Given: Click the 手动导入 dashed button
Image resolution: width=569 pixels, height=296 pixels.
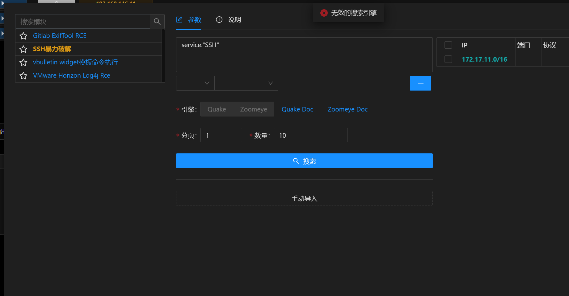Looking at the screenshot, I should [x=304, y=198].
